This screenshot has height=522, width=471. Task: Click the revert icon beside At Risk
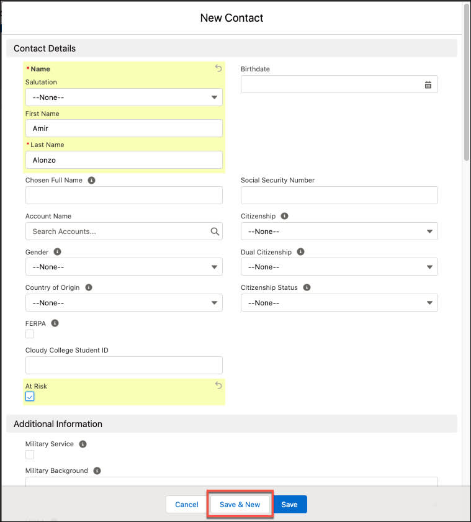tap(218, 385)
